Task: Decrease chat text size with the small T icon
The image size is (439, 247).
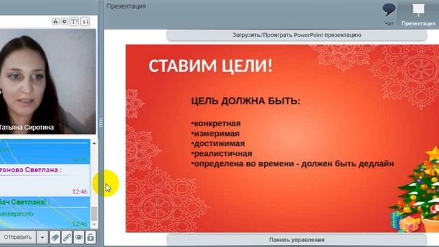Action: (85, 21)
